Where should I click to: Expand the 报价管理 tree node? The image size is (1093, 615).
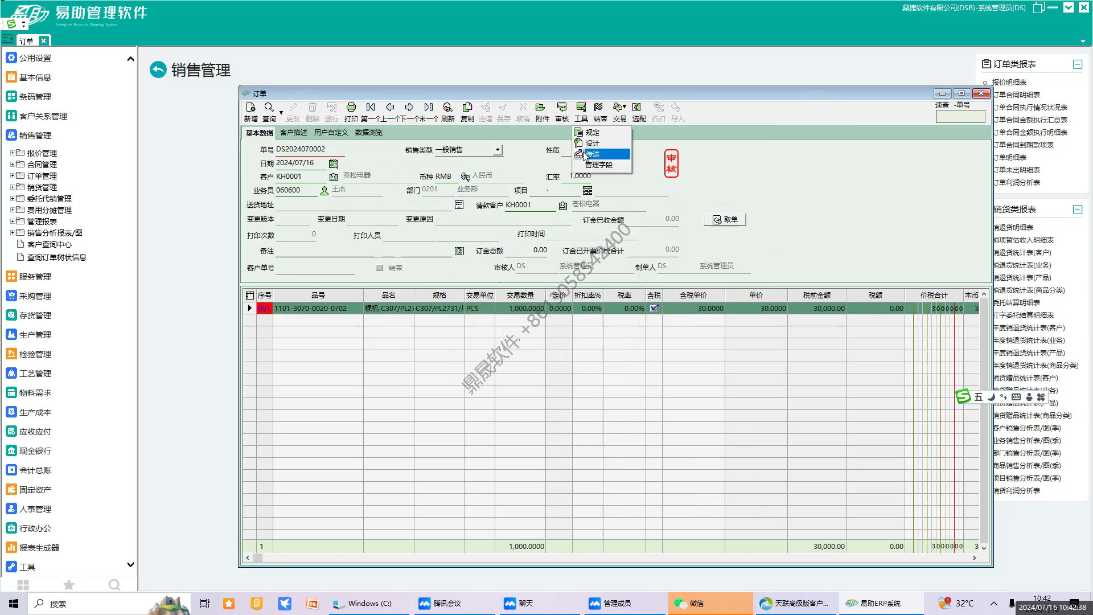coord(13,153)
